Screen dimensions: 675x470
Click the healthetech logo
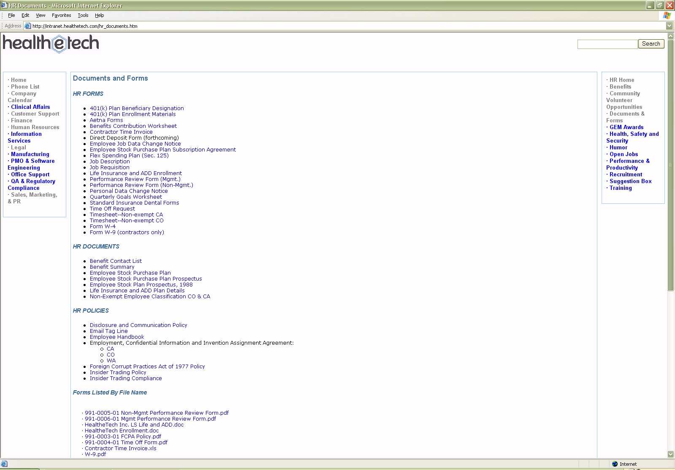tap(51, 43)
